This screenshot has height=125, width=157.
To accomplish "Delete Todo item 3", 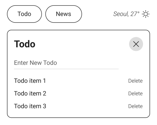I will point(135,106).
